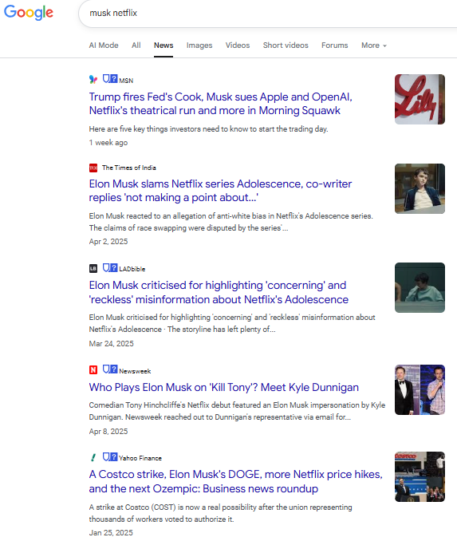Screen dimensions: 457x545
Task: Click the 'Apr 8, 2025' date
Action: coord(108,432)
